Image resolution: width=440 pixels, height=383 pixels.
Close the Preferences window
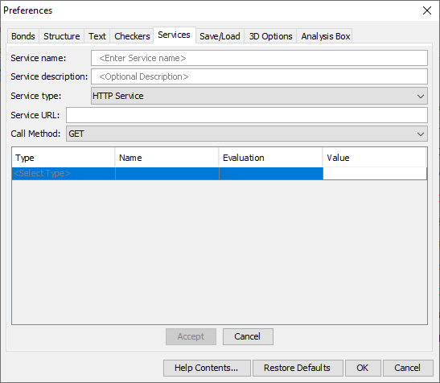coord(427,10)
